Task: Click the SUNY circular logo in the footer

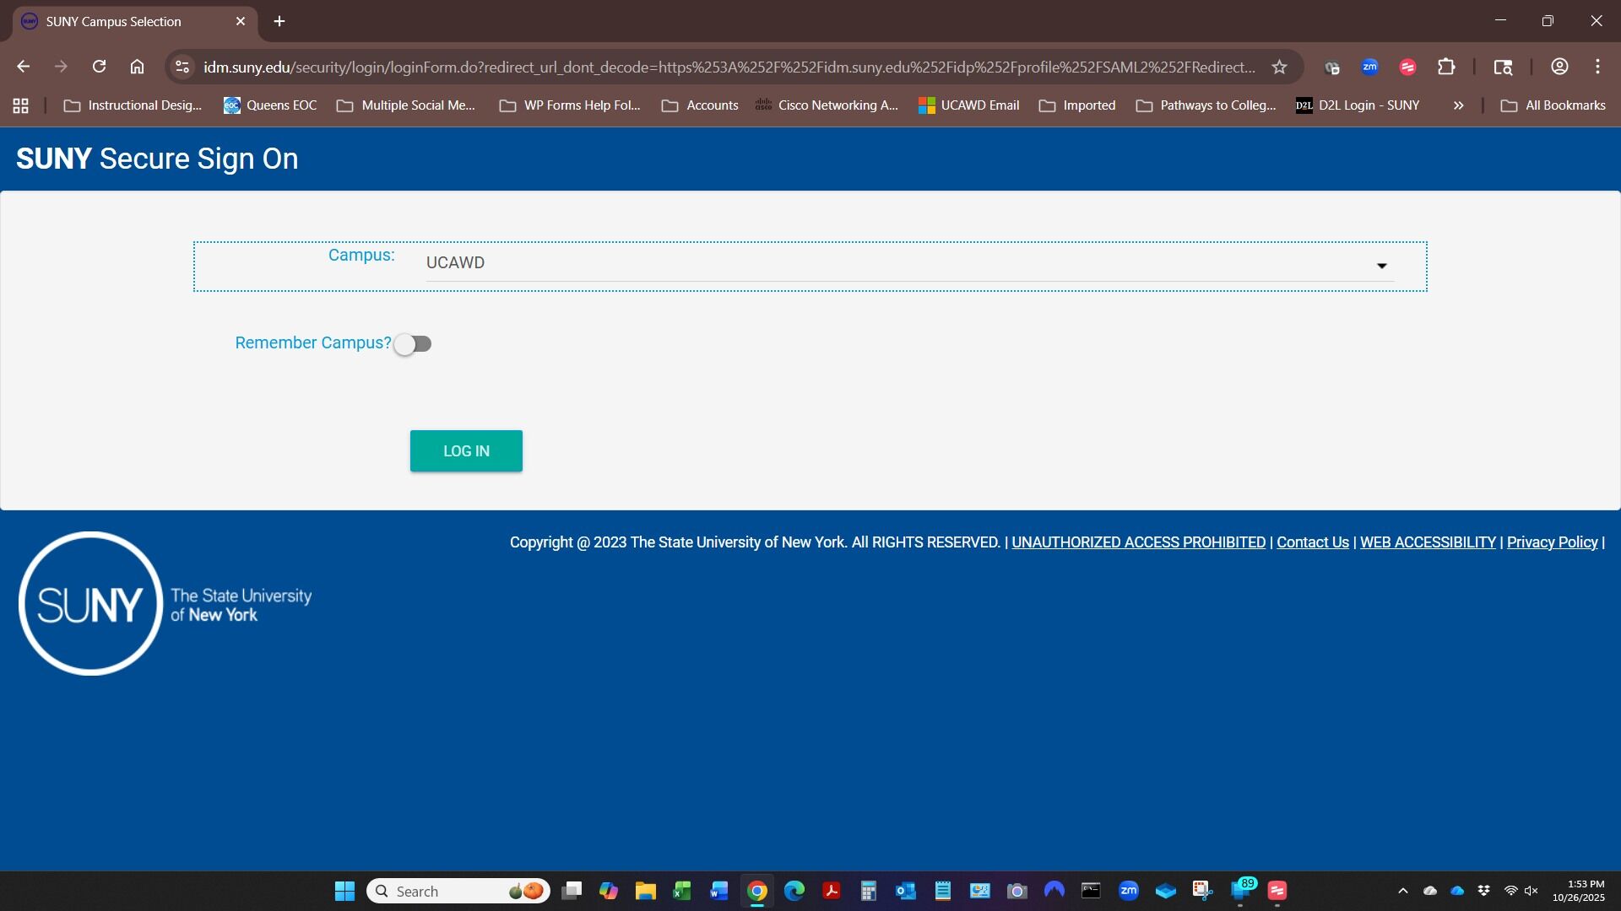Action: coord(90,603)
